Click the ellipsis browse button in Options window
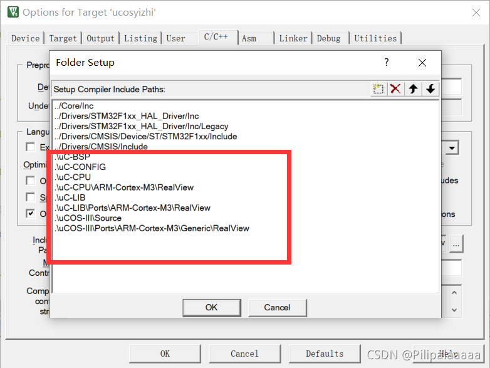Viewport: 490px width, 368px height. 456,244
